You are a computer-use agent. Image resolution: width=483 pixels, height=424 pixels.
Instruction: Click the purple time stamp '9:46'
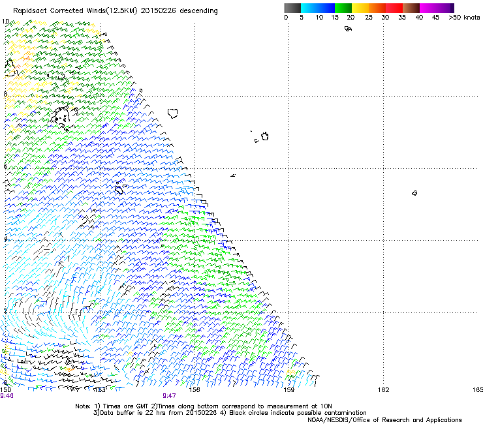(x=7, y=396)
